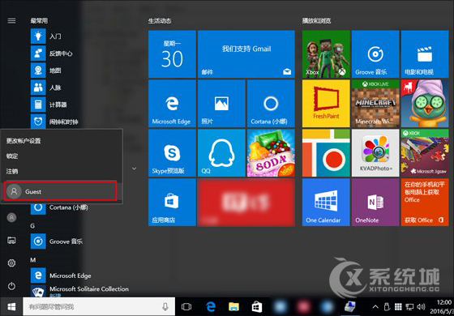Show hidden tray icons with the taskbar chevron
This screenshot has width=454, height=316.
[375, 307]
